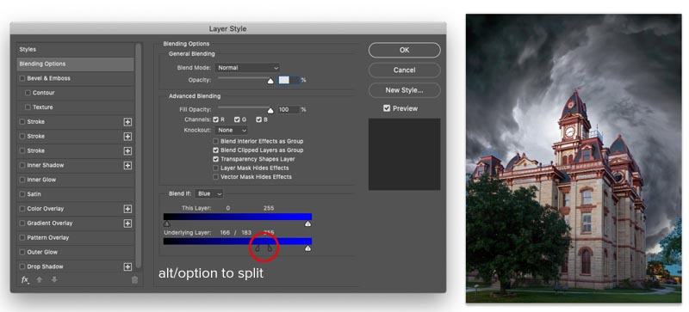Enable the Outer Glow checkbox
This screenshot has height=312, width=689.
click(22, 253)
